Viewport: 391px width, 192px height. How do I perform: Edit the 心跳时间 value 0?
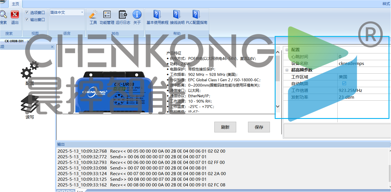click(x=364, y=57)
